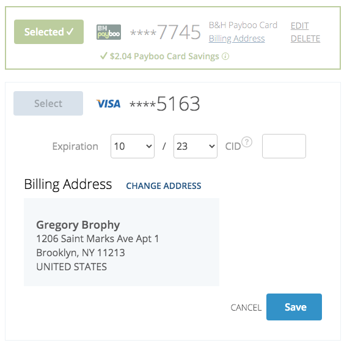
Task: Click the masked card number ****5163
Action: point(165,104)
